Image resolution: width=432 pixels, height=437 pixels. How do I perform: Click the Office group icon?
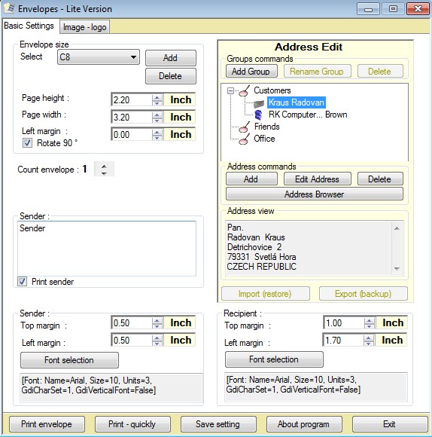[x=245, y=139]
